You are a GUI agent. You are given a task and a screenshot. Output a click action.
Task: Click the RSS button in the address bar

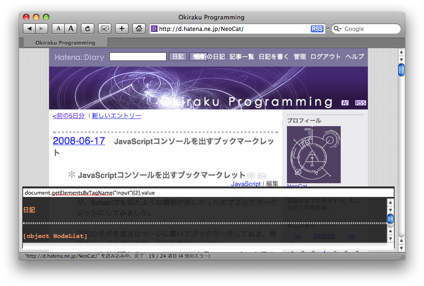[317, 29]
